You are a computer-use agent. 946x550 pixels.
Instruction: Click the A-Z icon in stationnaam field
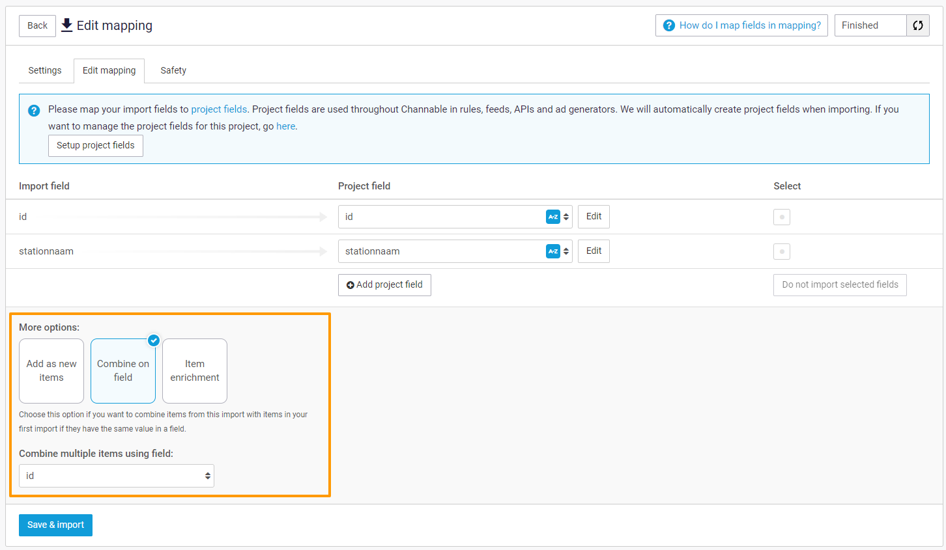pyautogui.click(x=552, y=251)
